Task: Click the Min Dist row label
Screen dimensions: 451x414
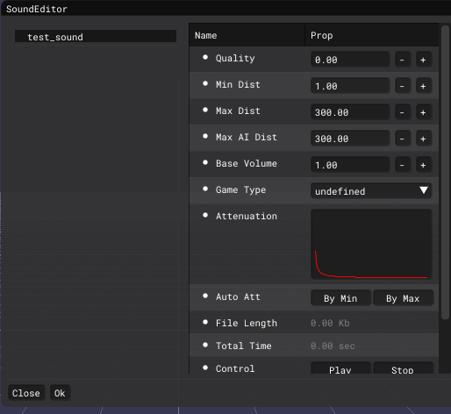Action: [x=238, y=84]
